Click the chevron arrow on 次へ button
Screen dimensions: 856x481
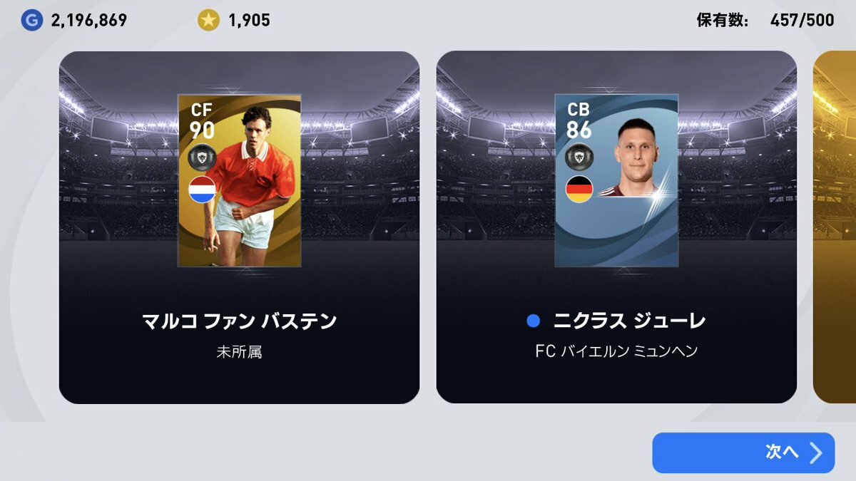coord(815,452)
